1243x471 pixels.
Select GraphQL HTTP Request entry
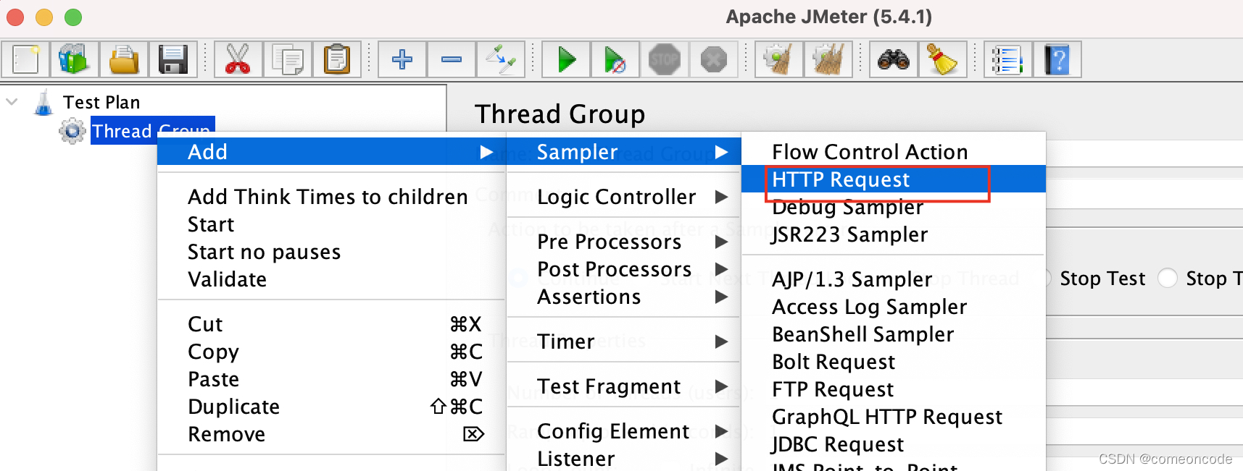[x=894, y=417]
